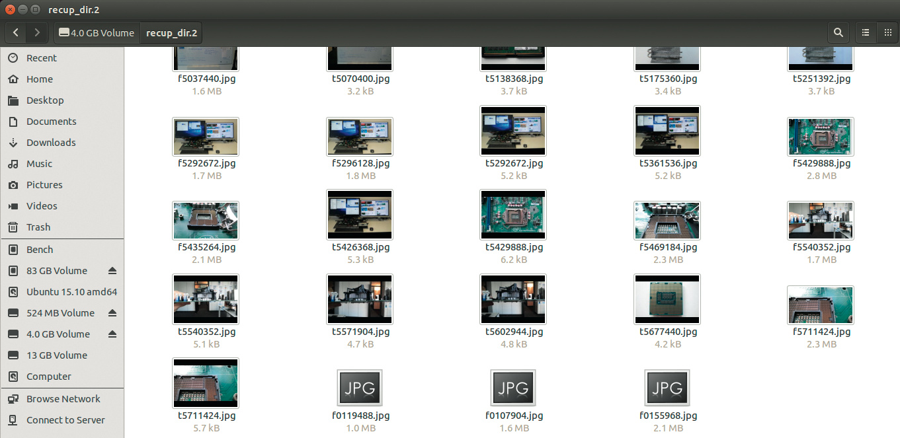Switch to list view

click(x=865, y=32)
